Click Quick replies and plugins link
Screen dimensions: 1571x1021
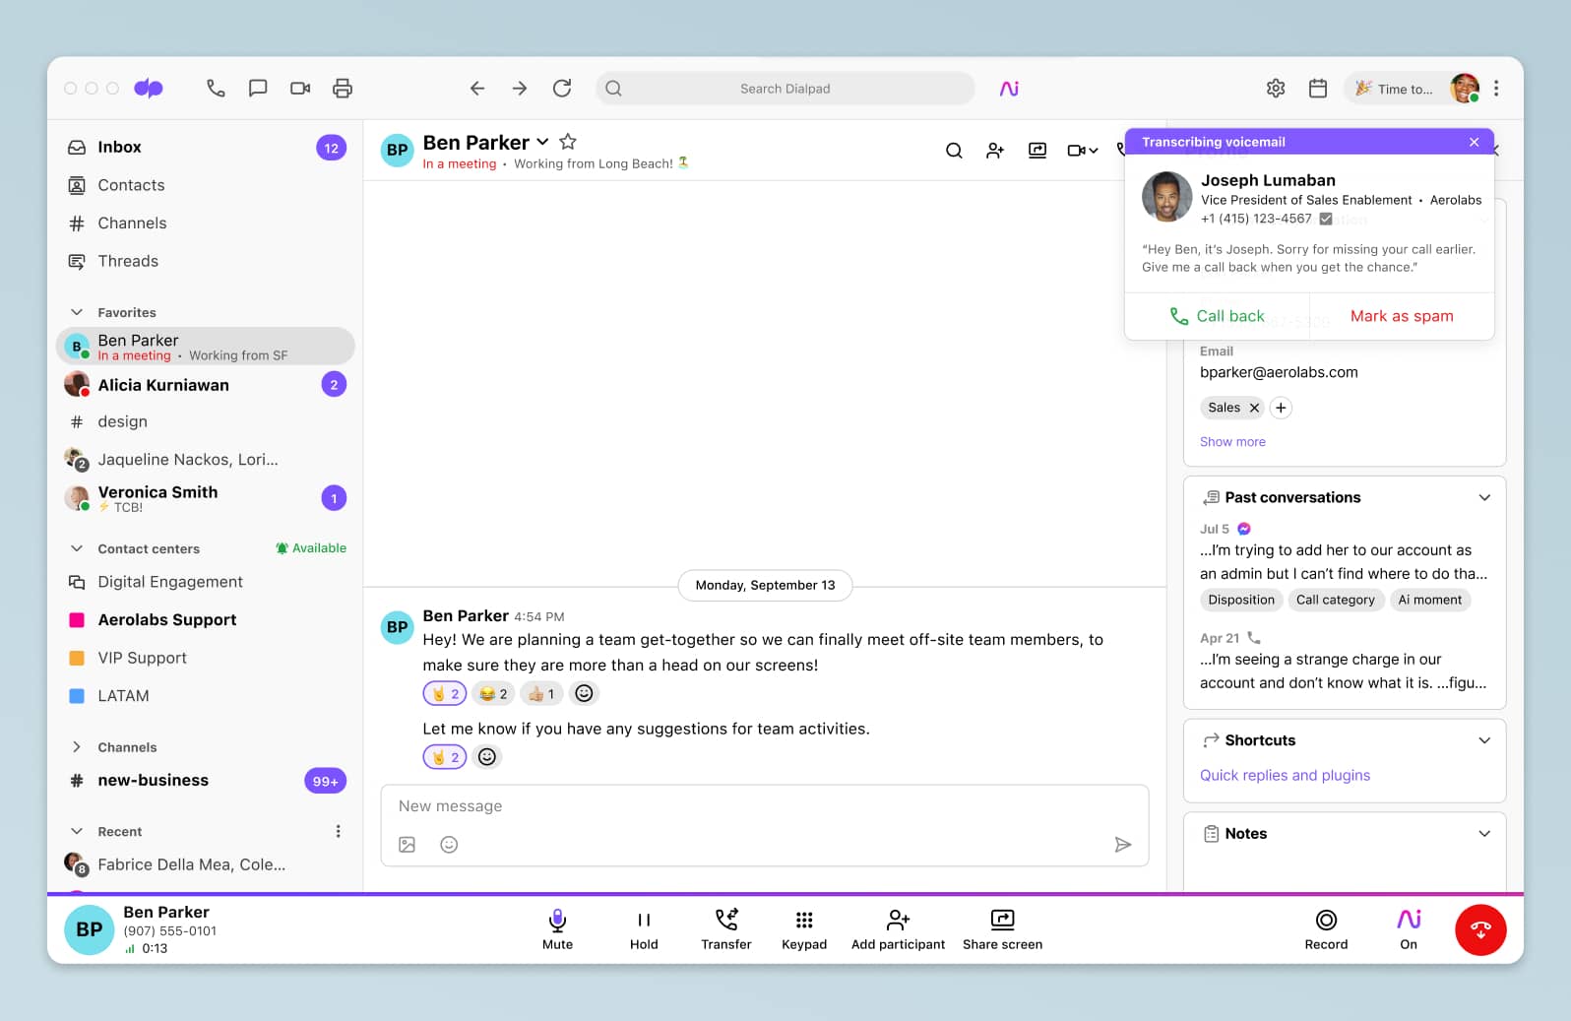[1285, 775]
